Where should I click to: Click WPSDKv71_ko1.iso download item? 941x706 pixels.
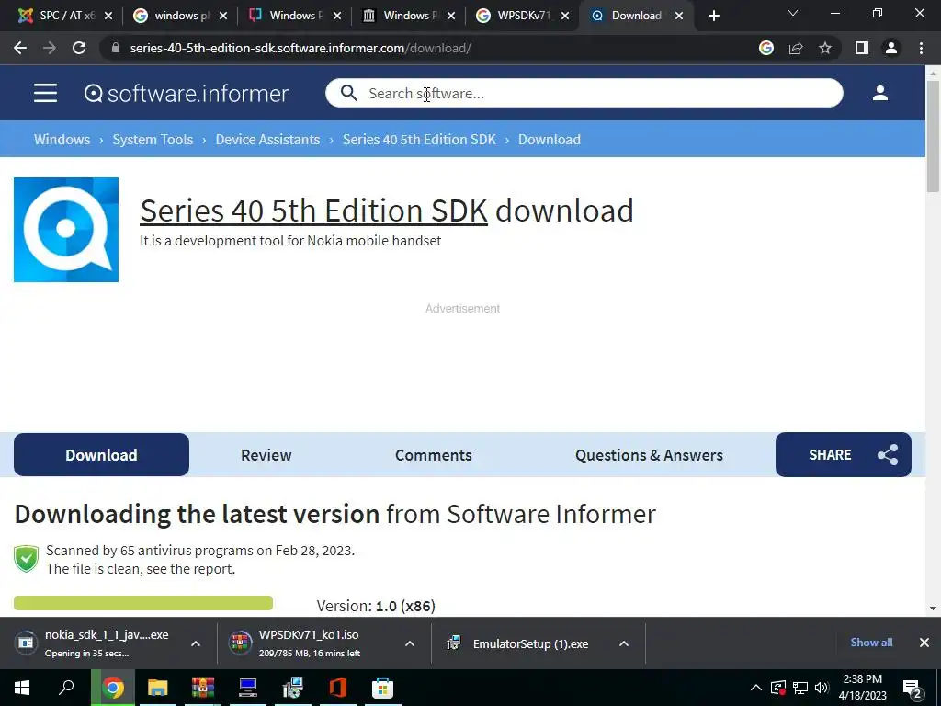click(309, 643)
